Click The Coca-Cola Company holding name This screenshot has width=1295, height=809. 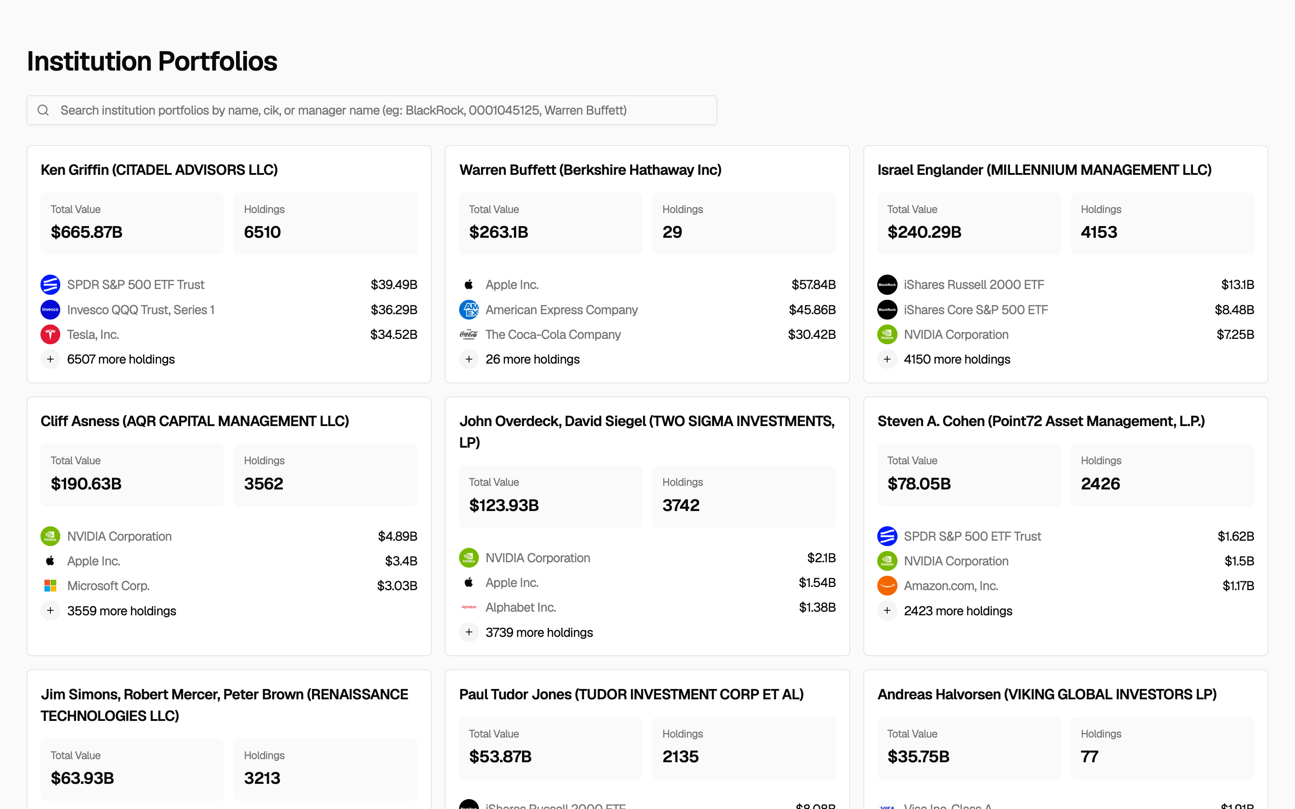coord(553,335)
